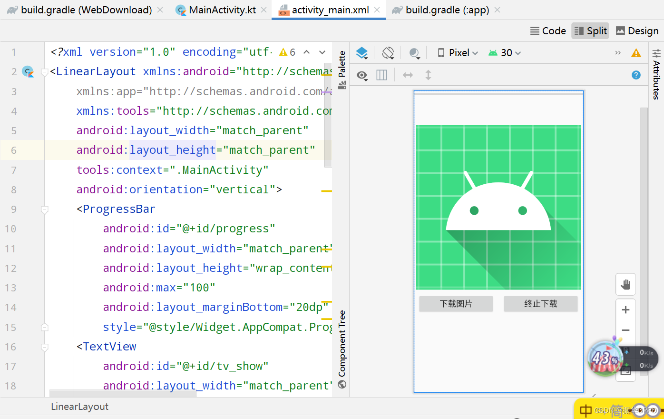Click the xmlns:tools line in code

pos(204,111)
